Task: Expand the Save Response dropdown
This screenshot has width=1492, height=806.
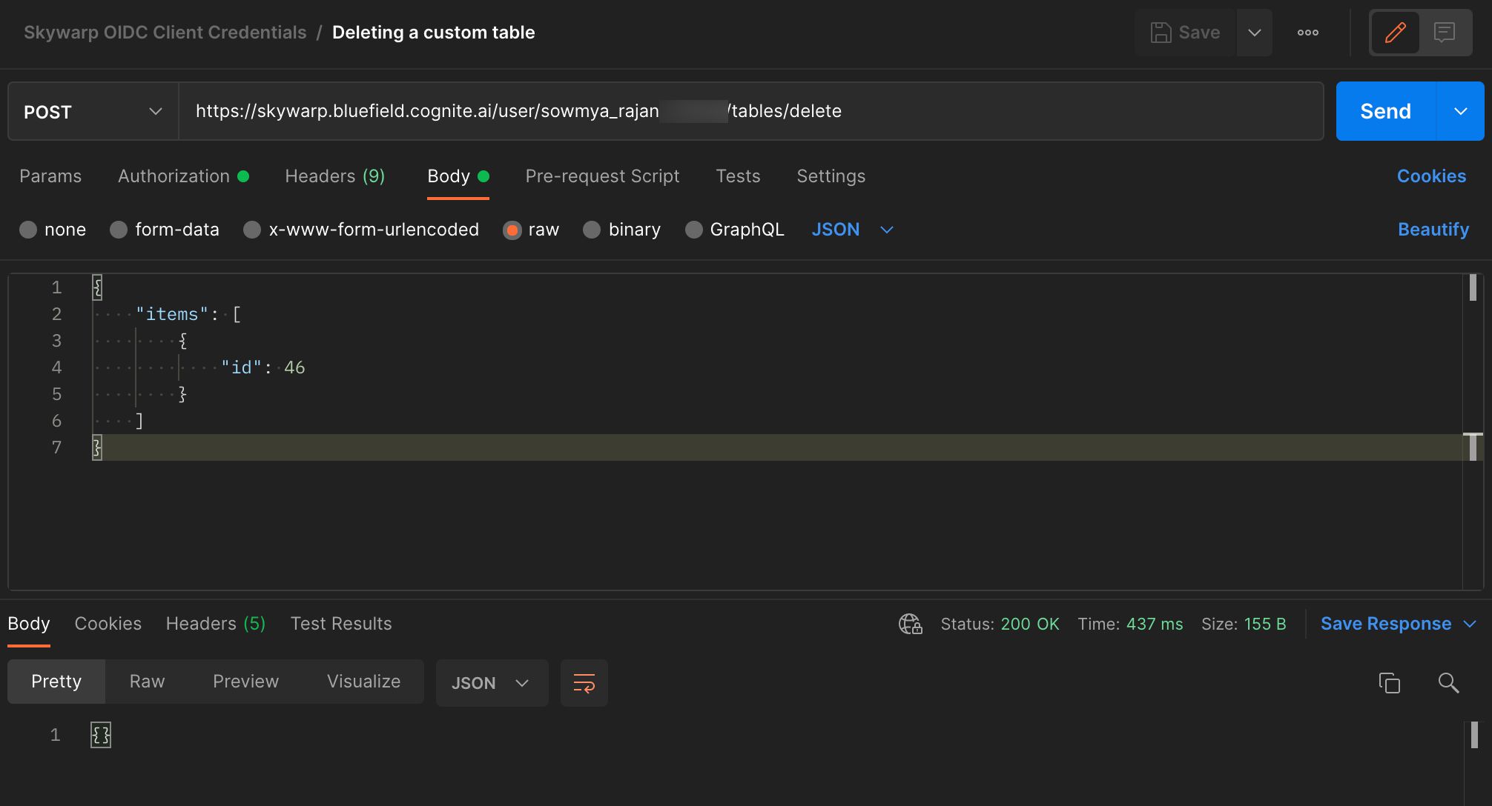Action: click(x=1470, y=624)
